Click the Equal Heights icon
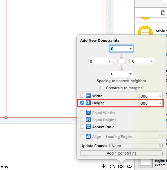 point(88,120)
